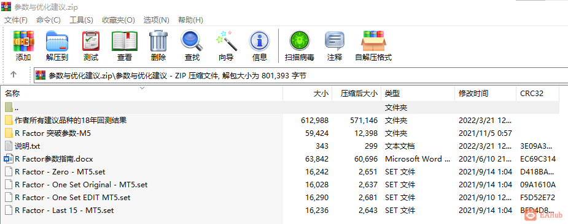Open the View (查看) book icon
The width and height of the screenshot is (568, 224).
pyautogui.click(x=124, y=41)
